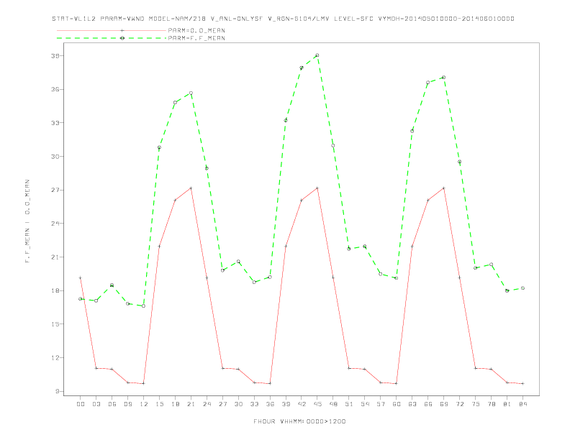Click x-axis forecast hour label 21
Image resolution: width=570 pixels, height=440 pixels.
[x=191, y=404]
